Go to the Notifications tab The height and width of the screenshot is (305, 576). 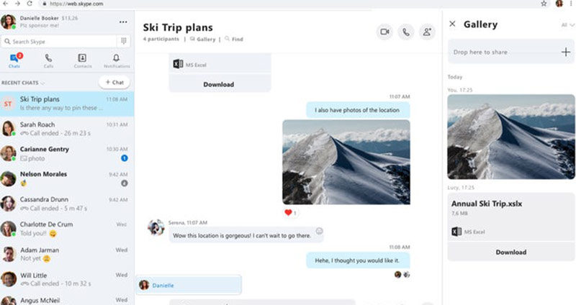coord(117,61)
